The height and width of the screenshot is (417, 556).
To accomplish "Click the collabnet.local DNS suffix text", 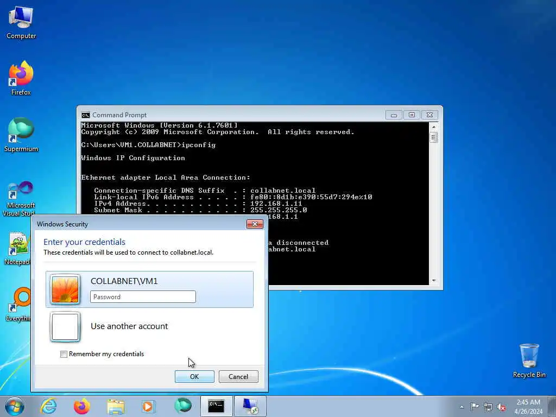I will click(x=282, y=191).
